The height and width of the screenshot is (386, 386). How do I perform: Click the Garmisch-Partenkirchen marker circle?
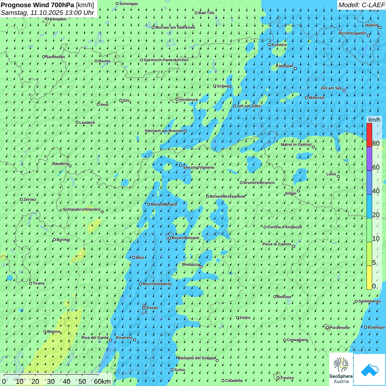point(141,60)
